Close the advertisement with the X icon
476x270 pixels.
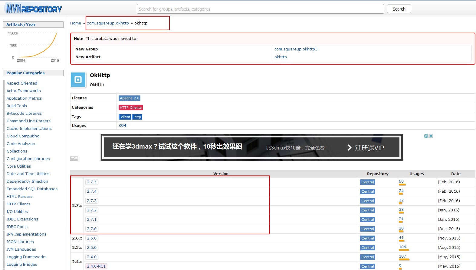[x=431, y=136]
